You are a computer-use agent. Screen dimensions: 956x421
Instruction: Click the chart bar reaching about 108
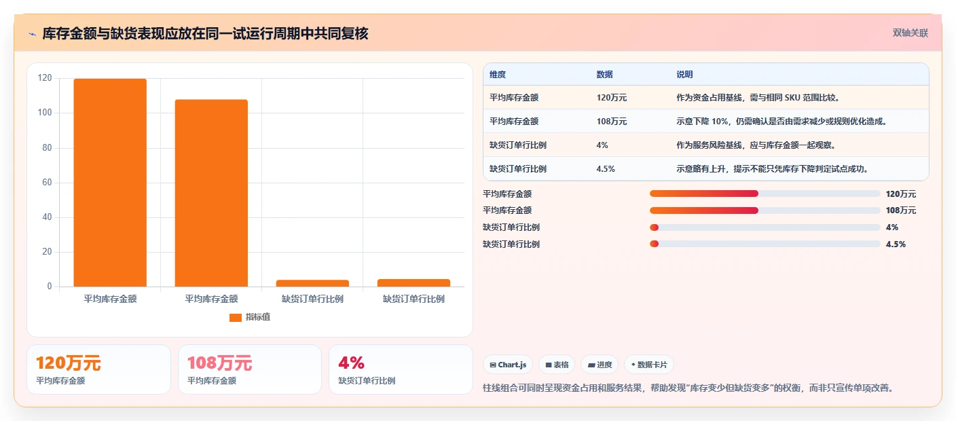[211, 194]
